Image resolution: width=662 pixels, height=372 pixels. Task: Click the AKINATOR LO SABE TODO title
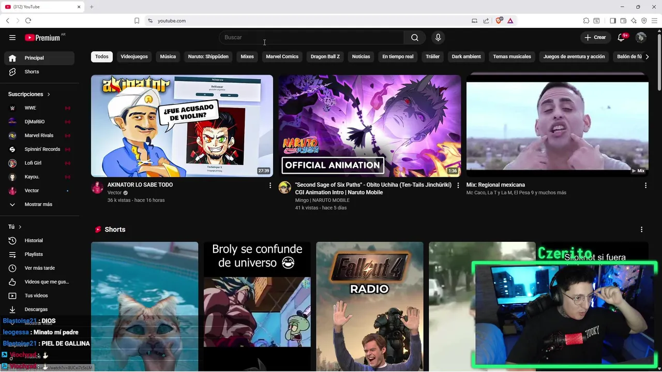point(140,185)
